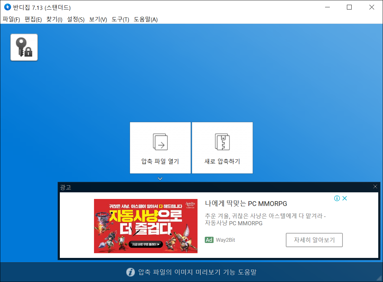The width and height of the screenshot is (383, 282).
Task: Click the 압축 파일 열기 label
Action: coord(160,162)
